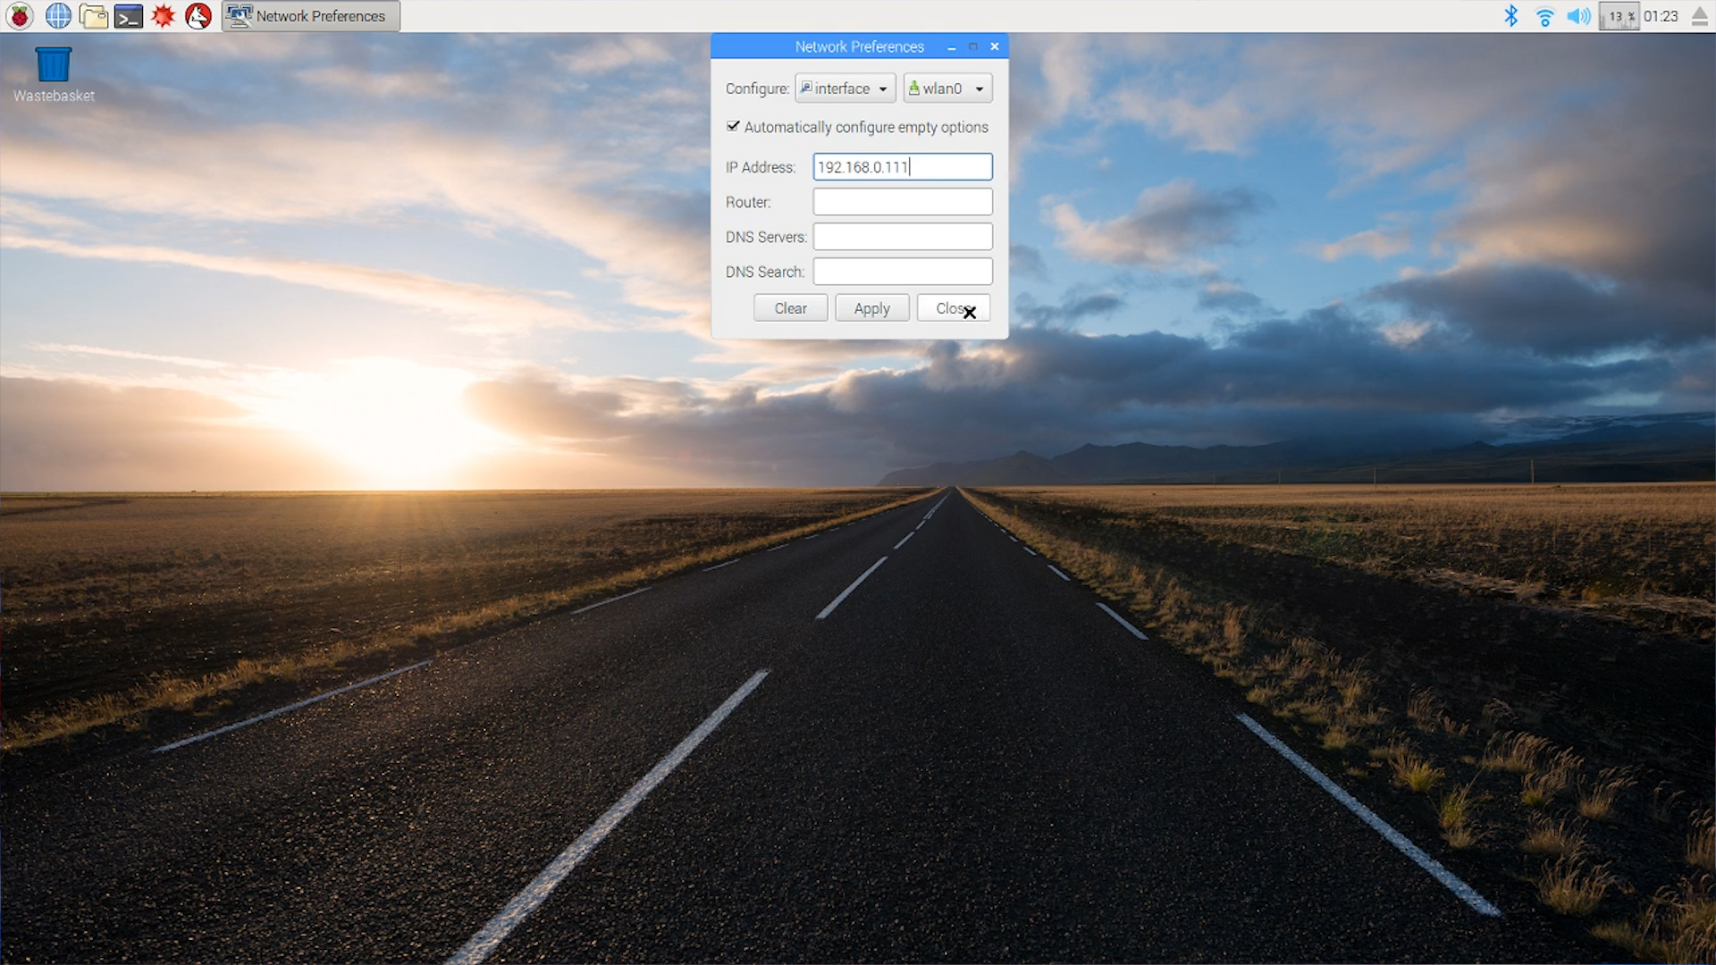The height and width of the screenshot is (965, 1716).
Task: Click into the DNS Servers field
Action: click(x=902, y=237)
